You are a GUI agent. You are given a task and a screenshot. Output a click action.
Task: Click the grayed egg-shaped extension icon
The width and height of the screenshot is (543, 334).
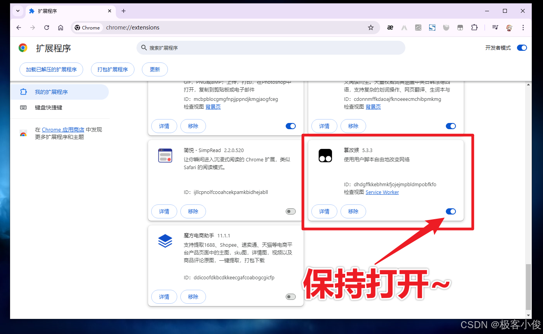coord(446,28)
